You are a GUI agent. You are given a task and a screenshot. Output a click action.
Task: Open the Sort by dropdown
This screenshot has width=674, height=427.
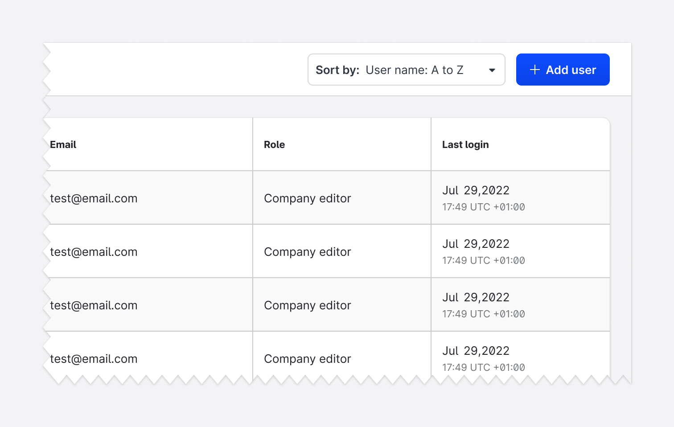tap(406, 70)
